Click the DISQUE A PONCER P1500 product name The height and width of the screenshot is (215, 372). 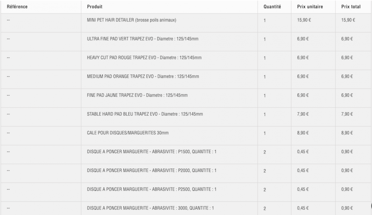(152, 152)
